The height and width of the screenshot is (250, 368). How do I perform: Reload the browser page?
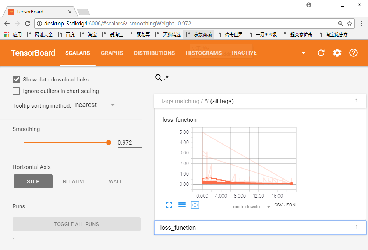point(28,24)
